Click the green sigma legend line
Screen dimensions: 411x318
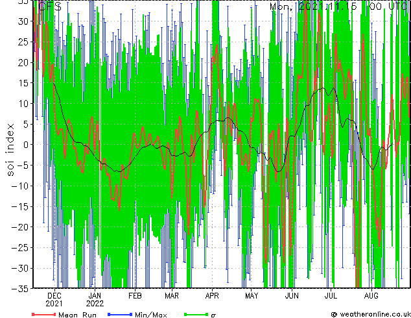click(196, 314)
